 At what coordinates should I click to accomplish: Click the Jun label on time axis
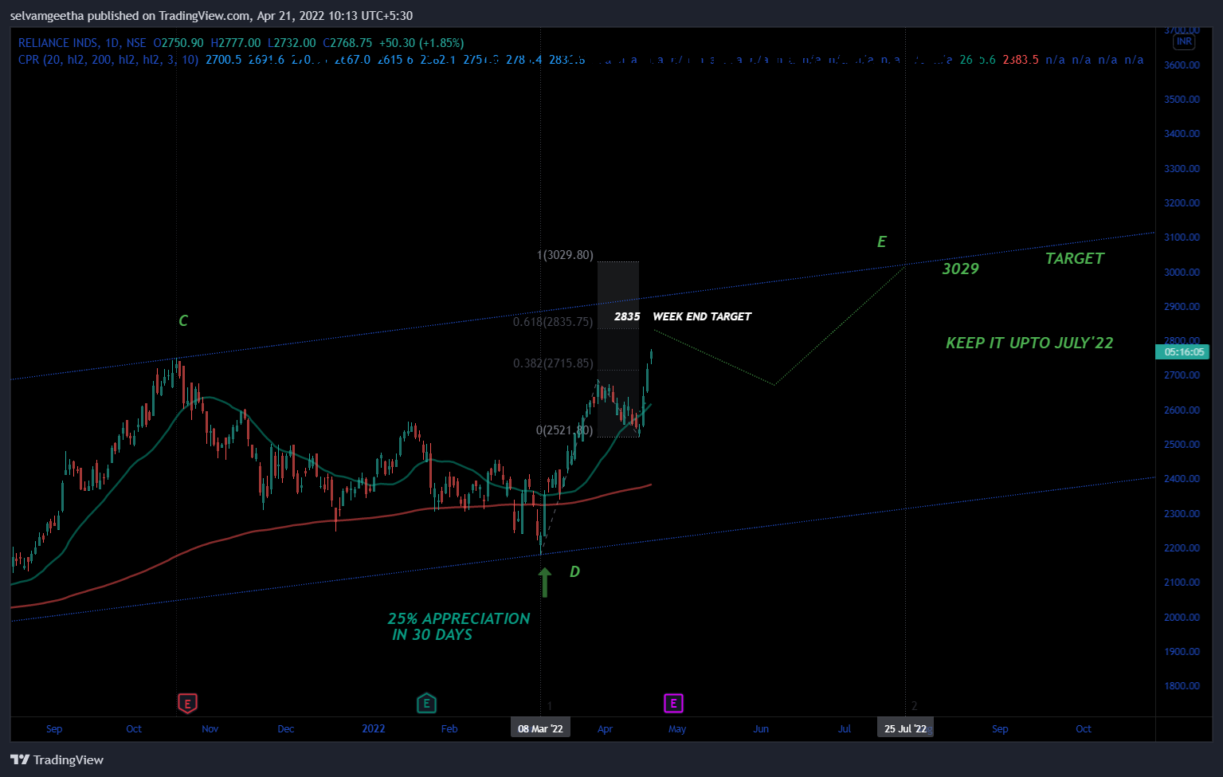761,728
